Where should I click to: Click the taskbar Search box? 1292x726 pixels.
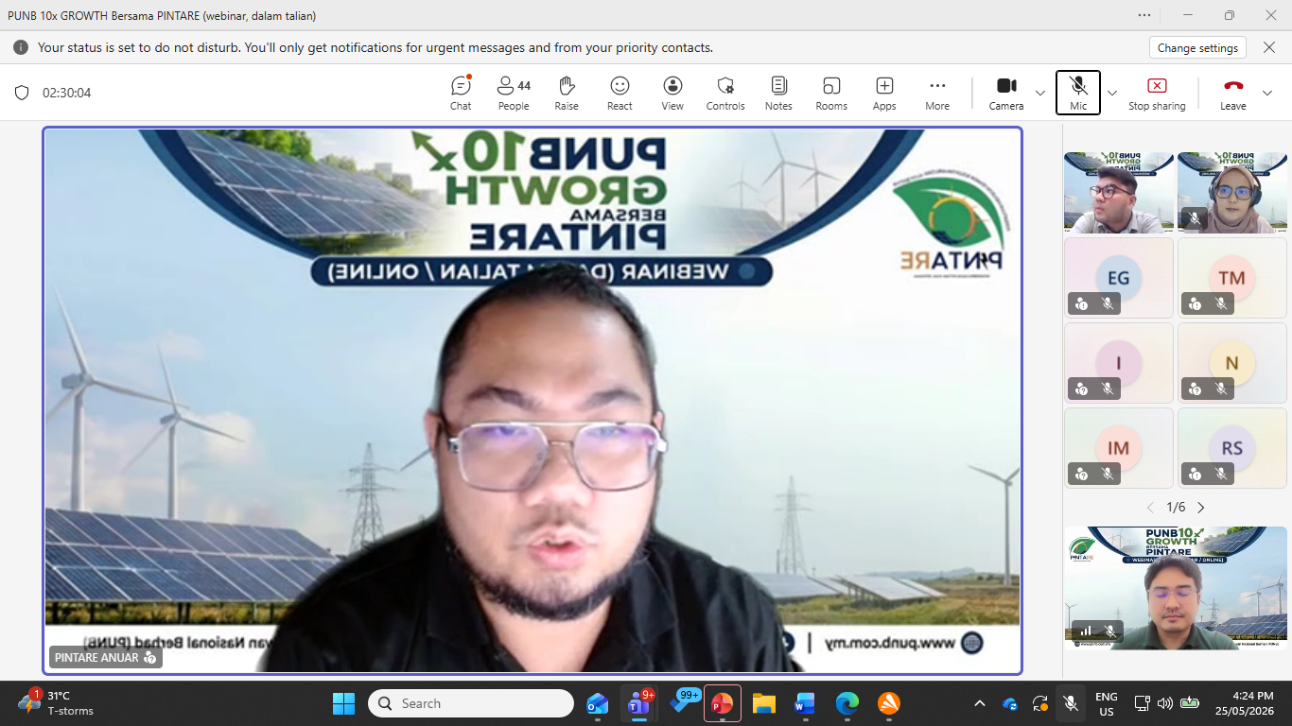(x=470, y=703)
